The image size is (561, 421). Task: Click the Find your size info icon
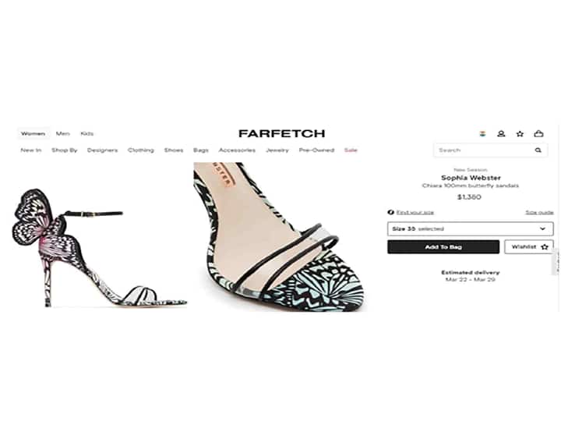tap(390, 212)
